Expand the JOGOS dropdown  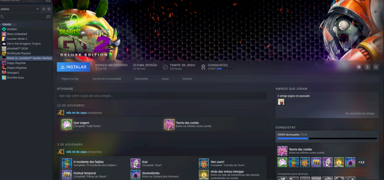[x=37, y=9]
